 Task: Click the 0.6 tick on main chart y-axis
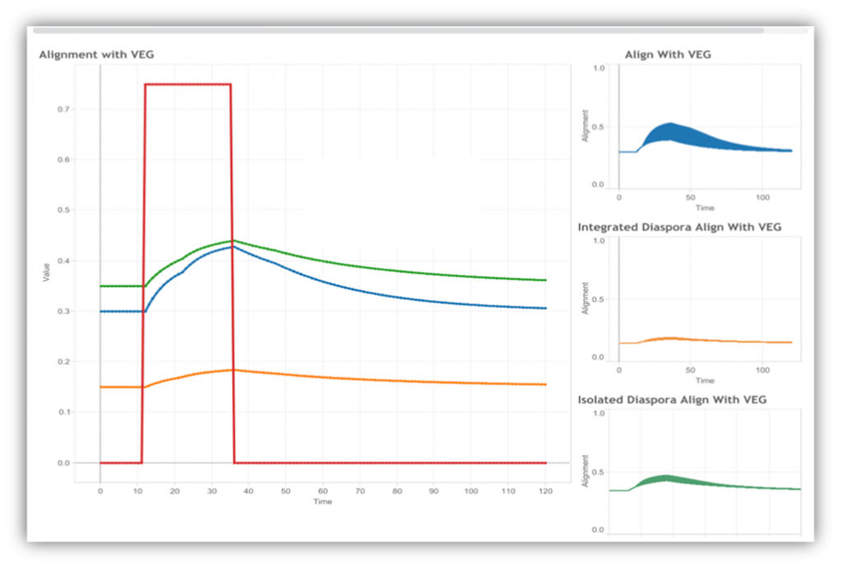(63, 160)
